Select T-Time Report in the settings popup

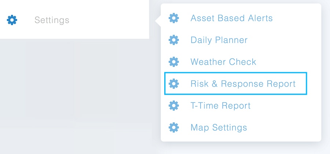221,106
